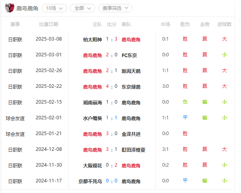Click the 赢 trend in FC东京 row
Image resolution: width=241 pixels, height=193 pixels.
[205, 55]
